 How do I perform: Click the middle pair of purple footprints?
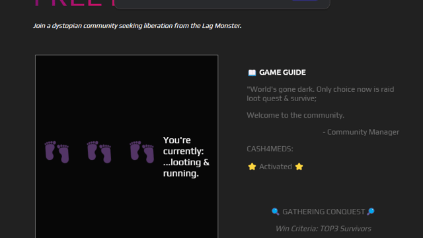tap(99, 151)
